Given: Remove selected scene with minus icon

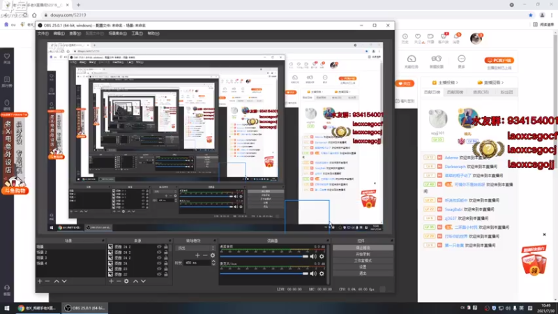Looking at the screenshot, I should pyautogui.click(x=47, y=281).
